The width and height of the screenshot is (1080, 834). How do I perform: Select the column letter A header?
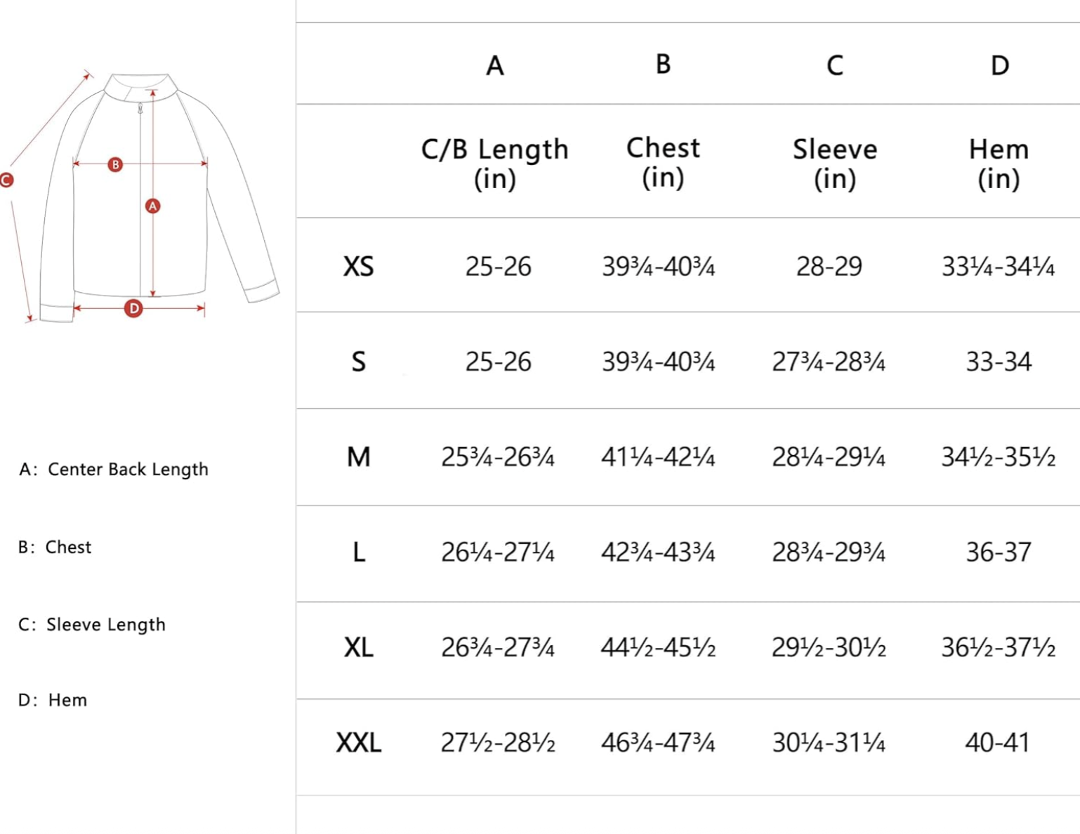click(x=495, y=66)
